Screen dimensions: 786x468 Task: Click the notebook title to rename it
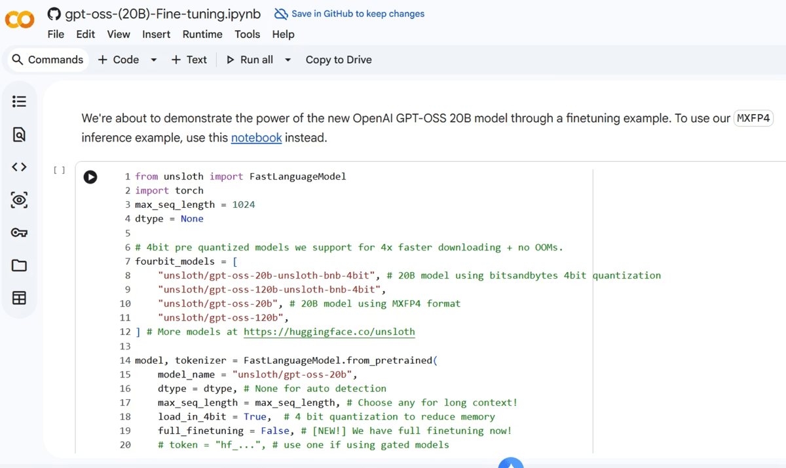click(x=164, y=13)
